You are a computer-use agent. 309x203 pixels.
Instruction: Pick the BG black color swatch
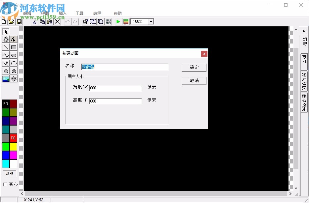[x=6, y=104]
